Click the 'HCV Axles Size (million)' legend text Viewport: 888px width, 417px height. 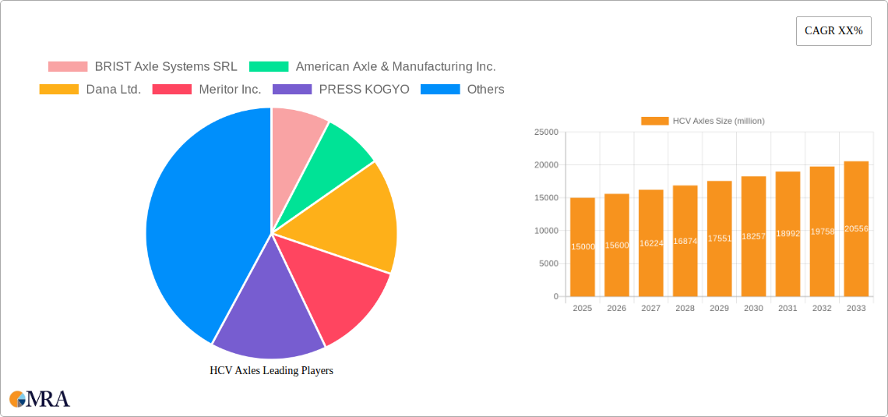(719, 122)
